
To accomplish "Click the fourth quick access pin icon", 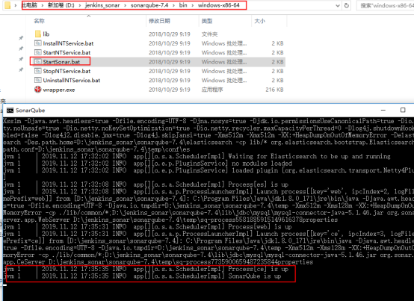I will [x=21, y=69].
